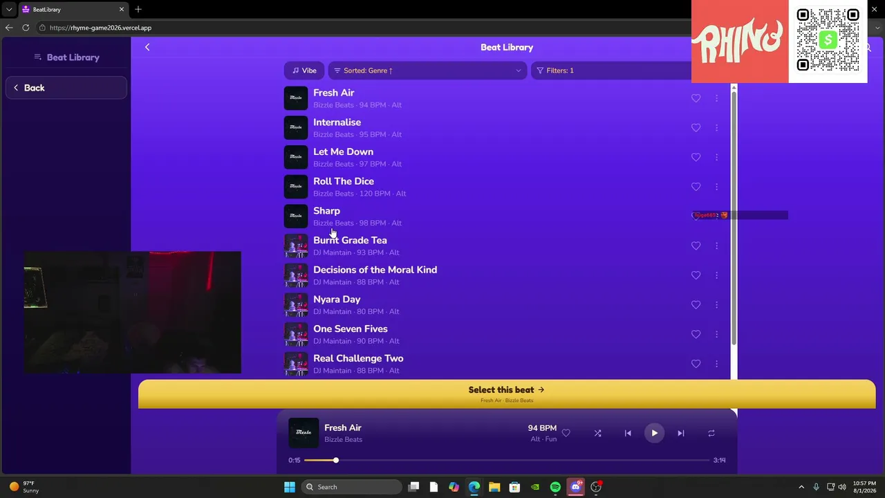Image resolution: width=885 pixels, height=498 pixels.
Task: Reload the browser page
Action: (x=26, y=28)
